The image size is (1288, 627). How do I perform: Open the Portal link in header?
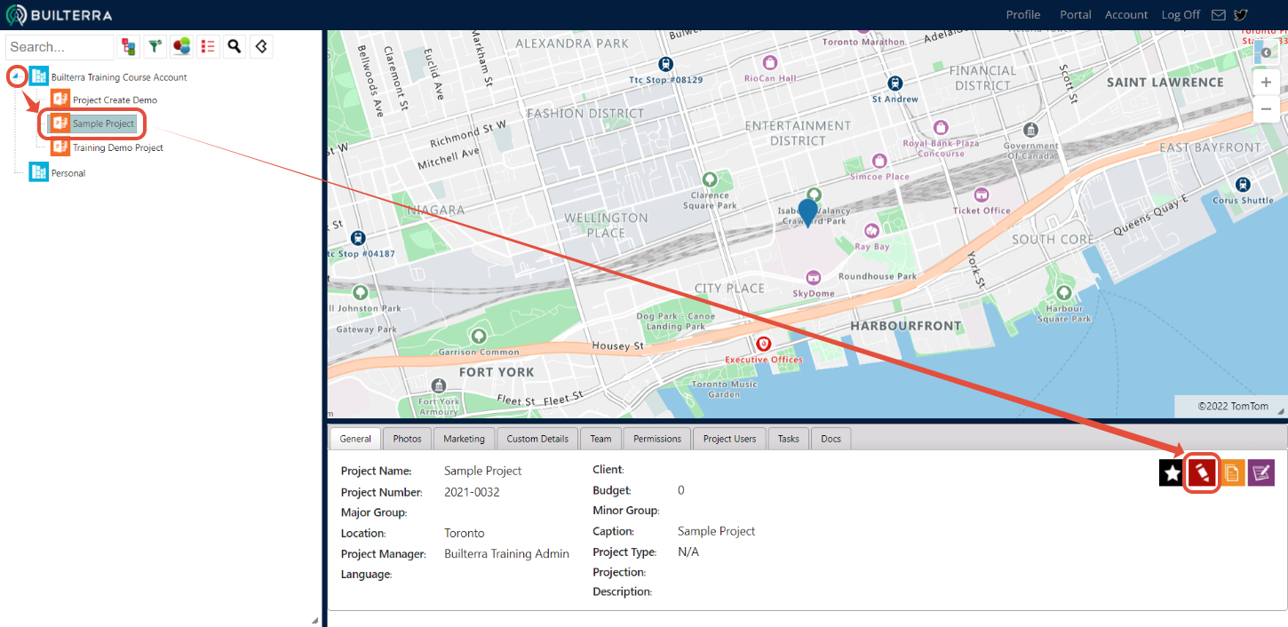tap(1076, 15)
